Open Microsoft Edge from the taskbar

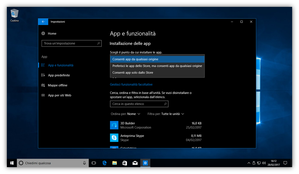click(x=104, y=163)
